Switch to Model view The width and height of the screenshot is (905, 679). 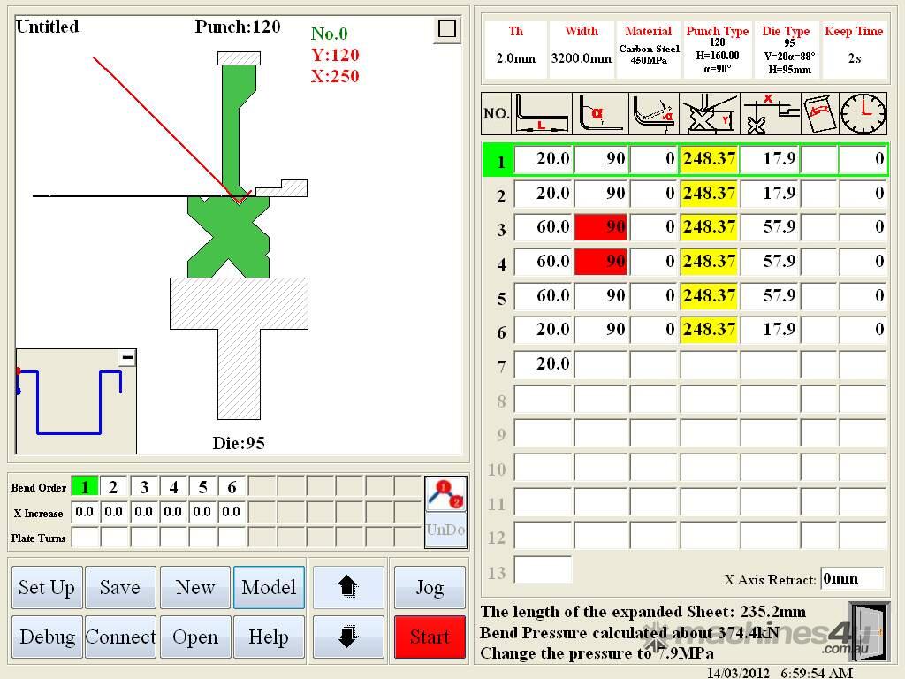(x=269, y=588)
